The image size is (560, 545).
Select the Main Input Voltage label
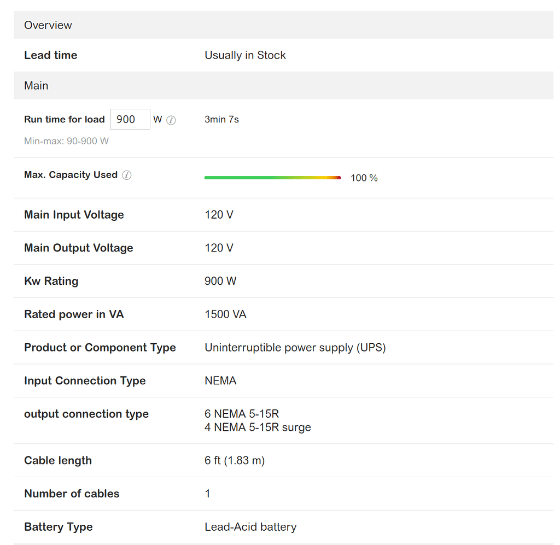pyautogui.click(x=74, y=215)
